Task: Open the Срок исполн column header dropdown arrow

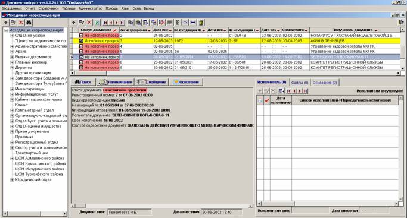Action: [306, 31]
